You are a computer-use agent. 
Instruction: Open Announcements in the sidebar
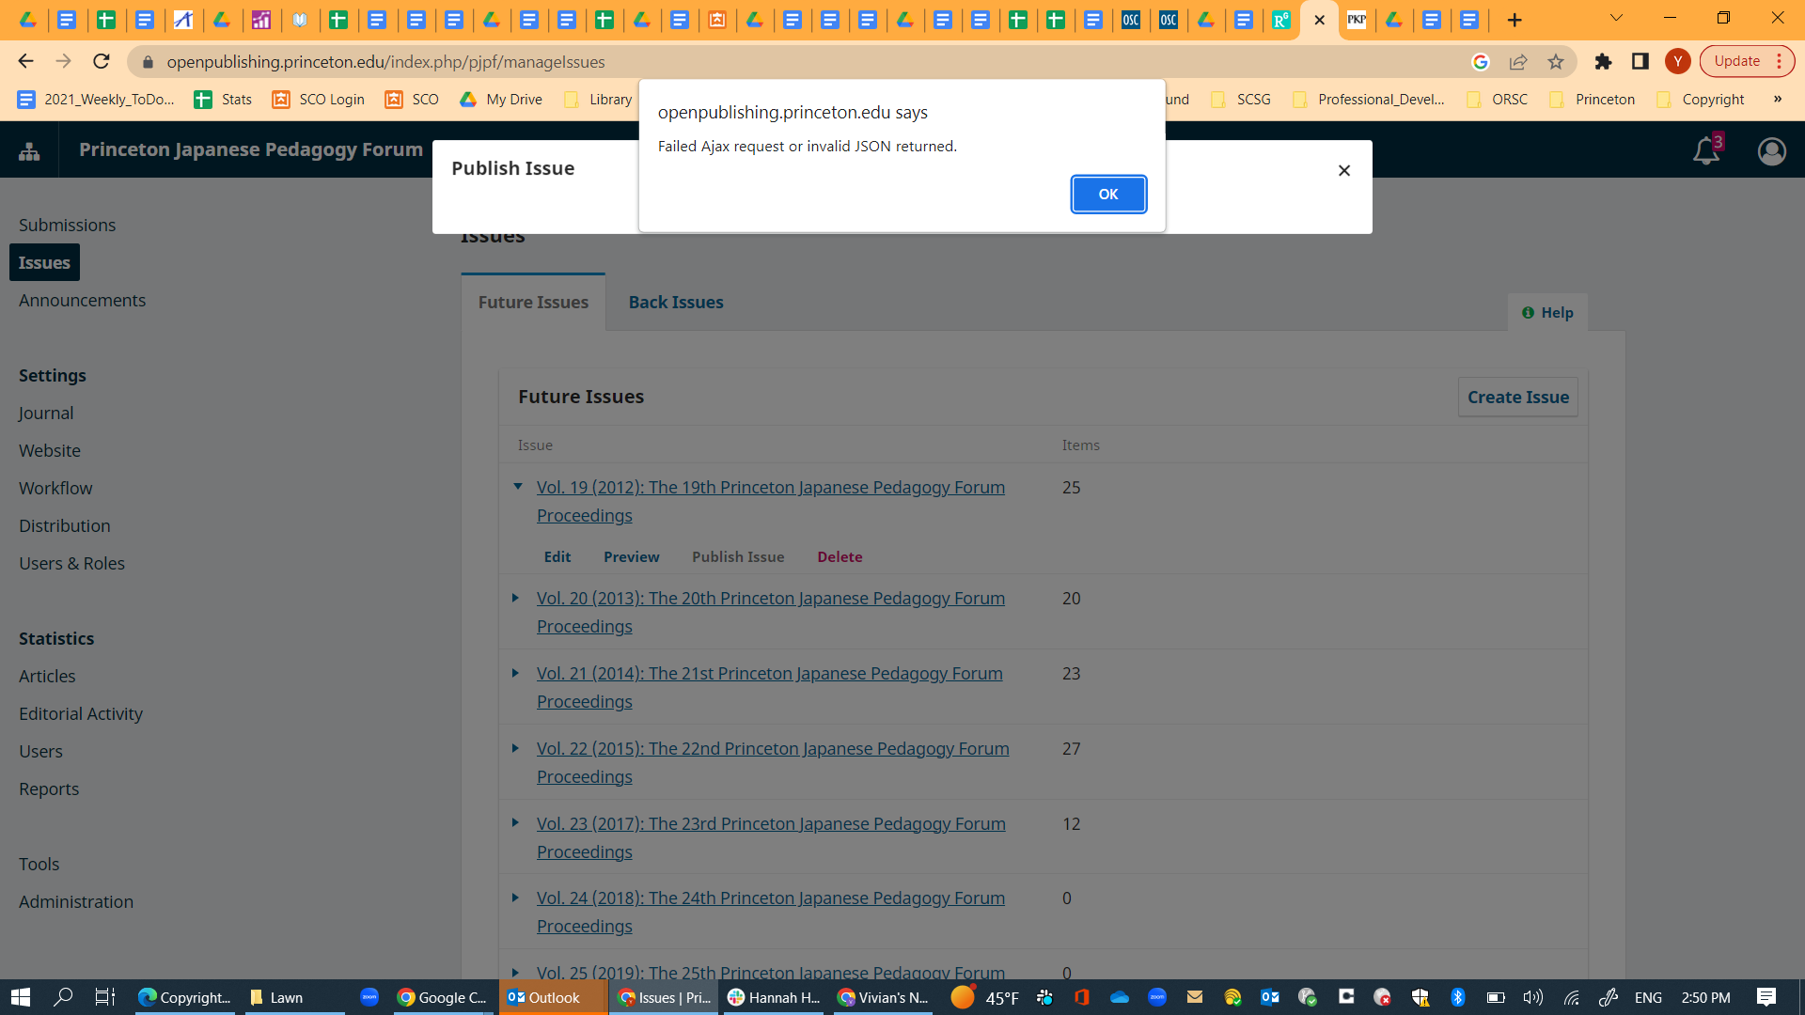coord(82,300)
